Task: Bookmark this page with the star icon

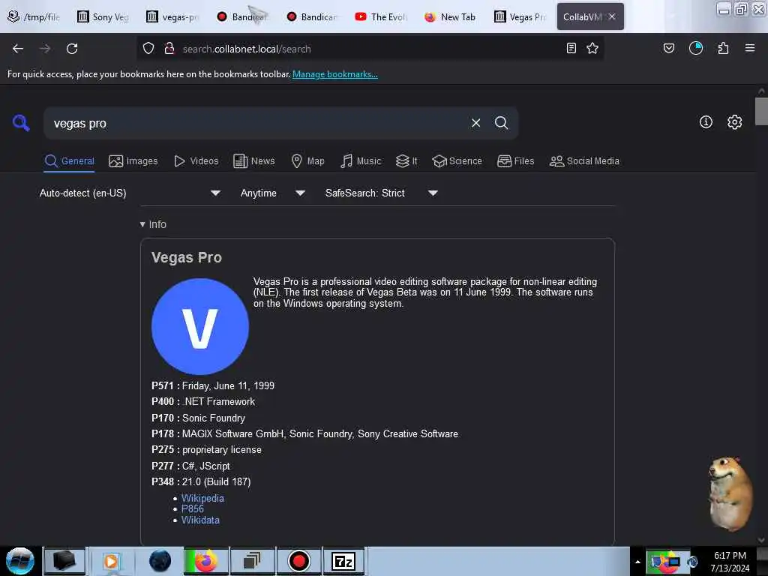Action: tap(592, 48)
